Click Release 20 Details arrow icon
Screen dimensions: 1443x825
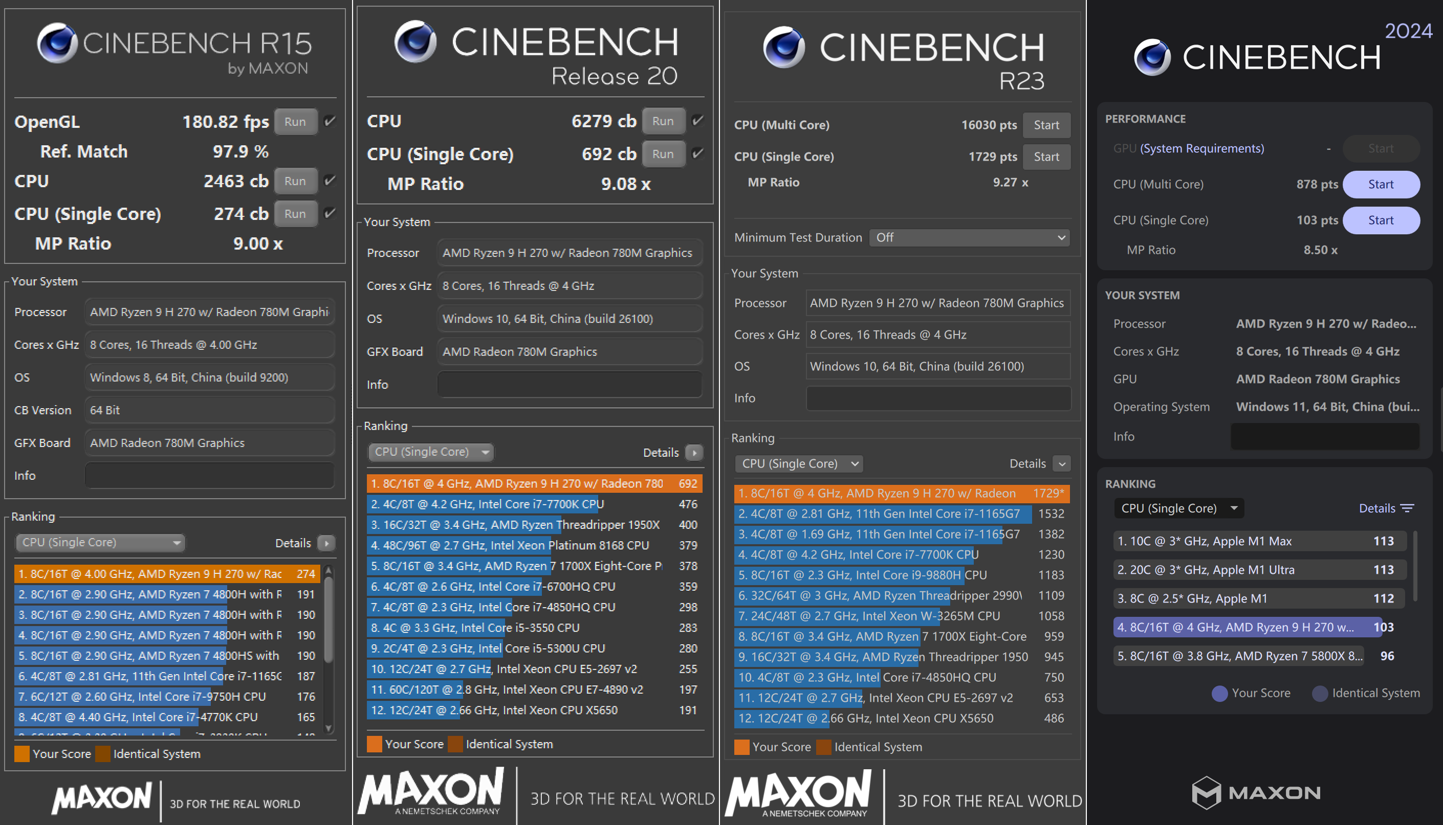(694, 453)
